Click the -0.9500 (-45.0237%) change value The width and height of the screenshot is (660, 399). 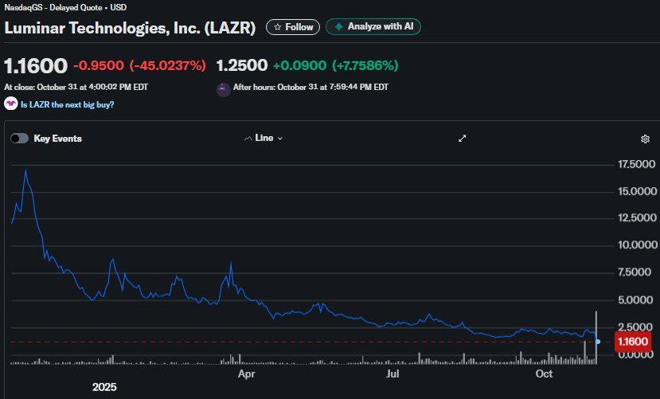[x=140, y=65]
